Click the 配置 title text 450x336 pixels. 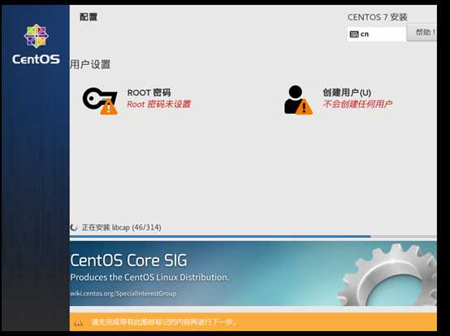pyautogui.click(x=89, y=17)
